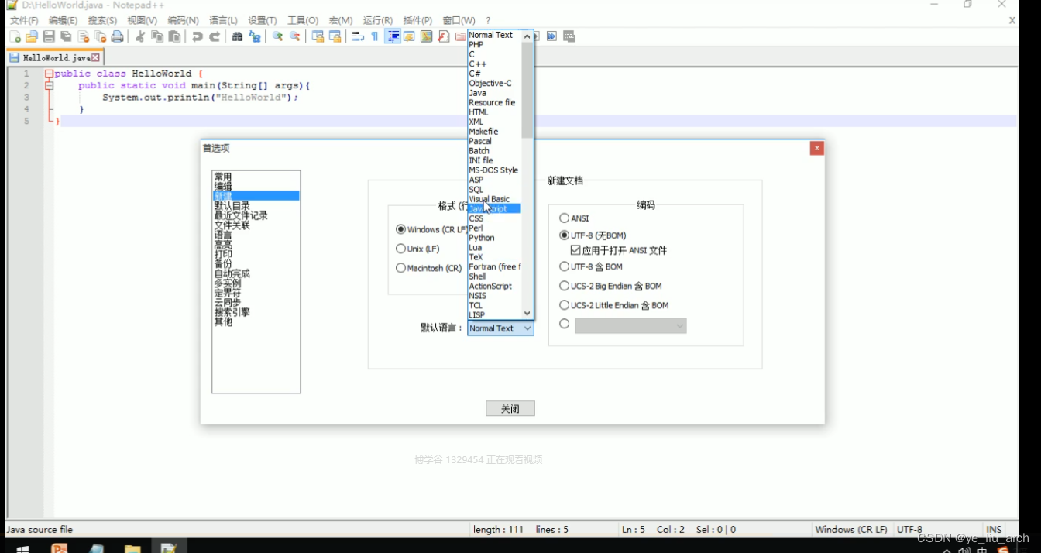Select UTF-8 (无BOM) encoding option

click(564, 235)
